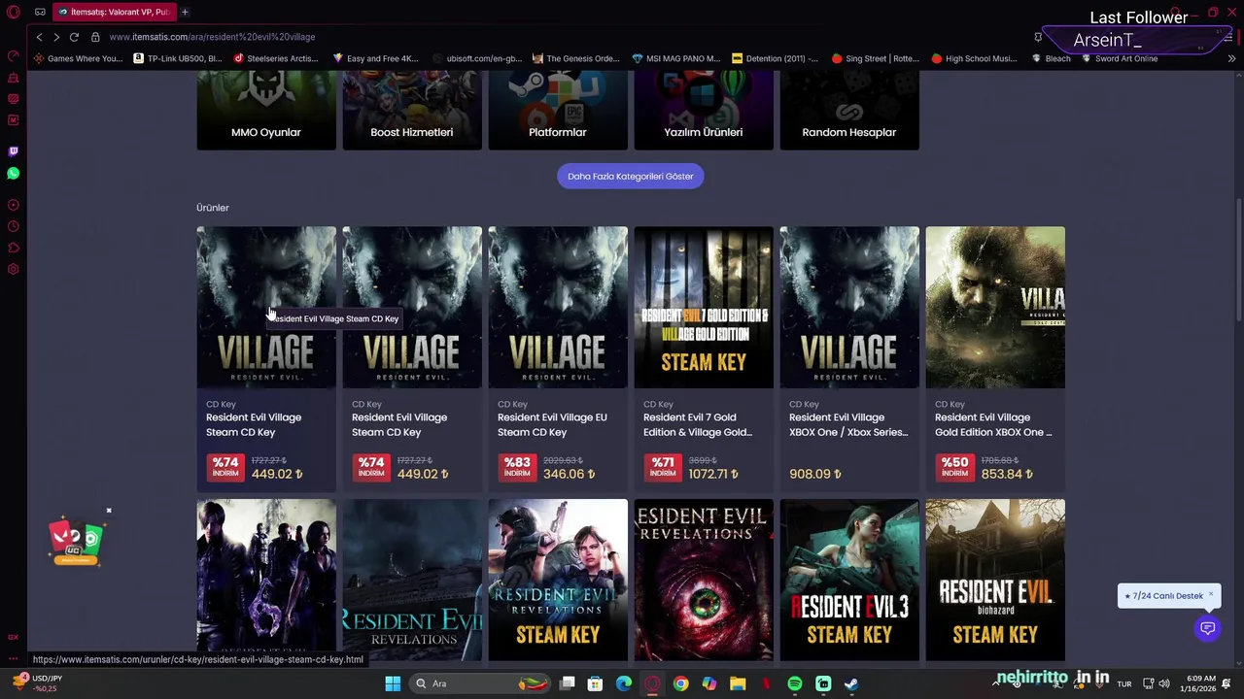Open the sidebar Player icon
The width and height of the screenshot is (1244, 699).
pos(13,205)
